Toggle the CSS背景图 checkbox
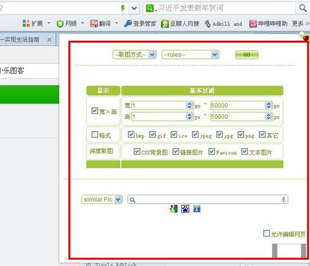This screenshot has width=310, height=266. click(137, 152)
